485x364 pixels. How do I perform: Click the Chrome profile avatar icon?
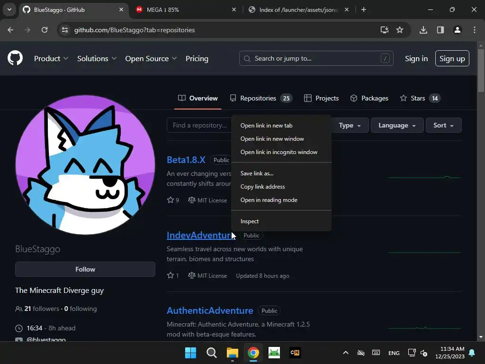(457, 30)
